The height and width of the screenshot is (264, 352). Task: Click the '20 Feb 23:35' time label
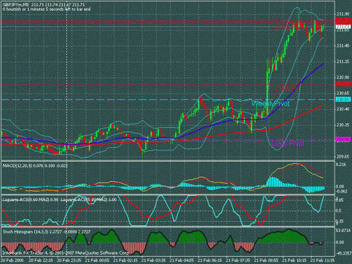(x=69, y=261)
